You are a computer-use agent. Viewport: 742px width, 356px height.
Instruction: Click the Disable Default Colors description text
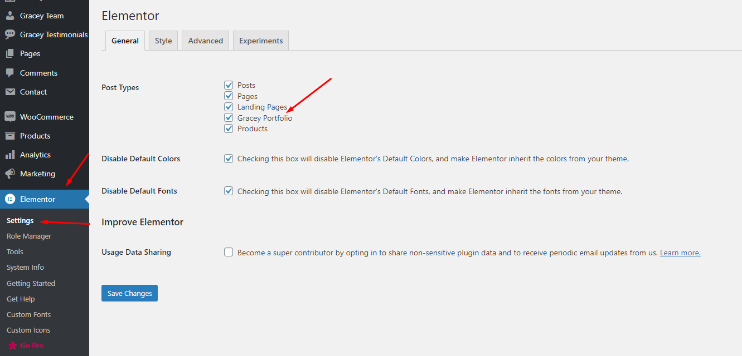433,159
